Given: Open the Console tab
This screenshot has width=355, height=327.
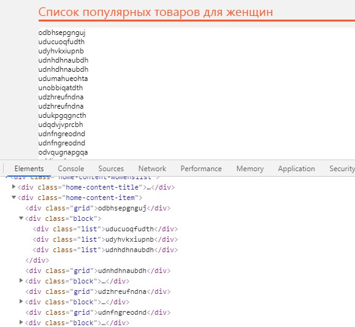Looking at the screenshot, I should click(x=71, y=169).
